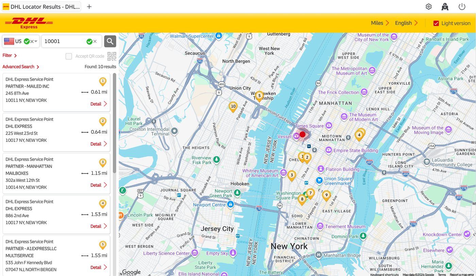The image size is (476, 276).
Task: Select map marker number 7
Action: [x=310, y=194]
